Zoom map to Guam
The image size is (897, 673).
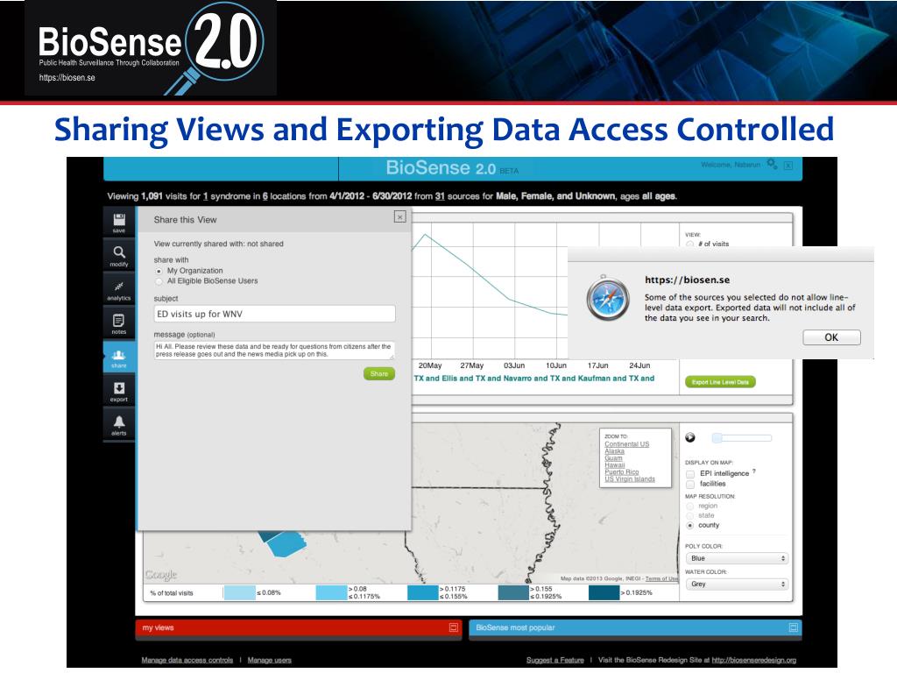(x=613, y=458)
